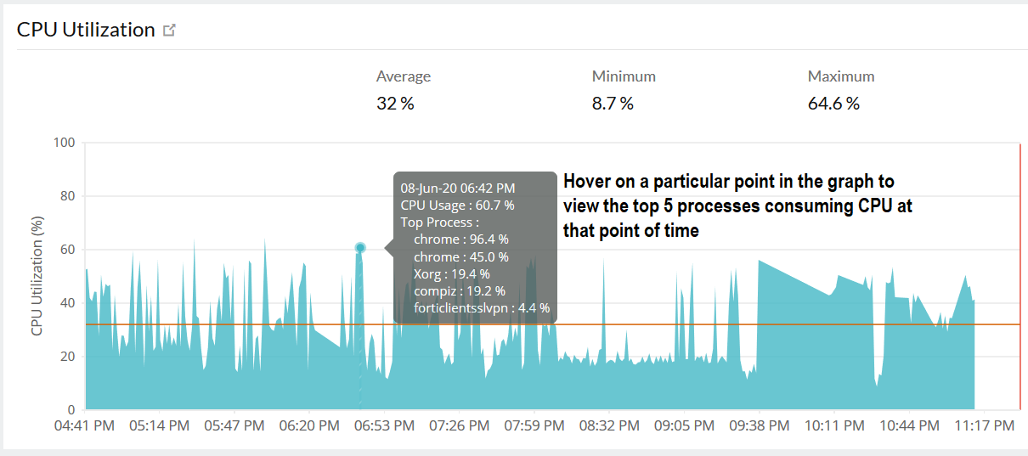
Task: Click the 07:26 PM x-axis label
Action: [x=459, y=425]
